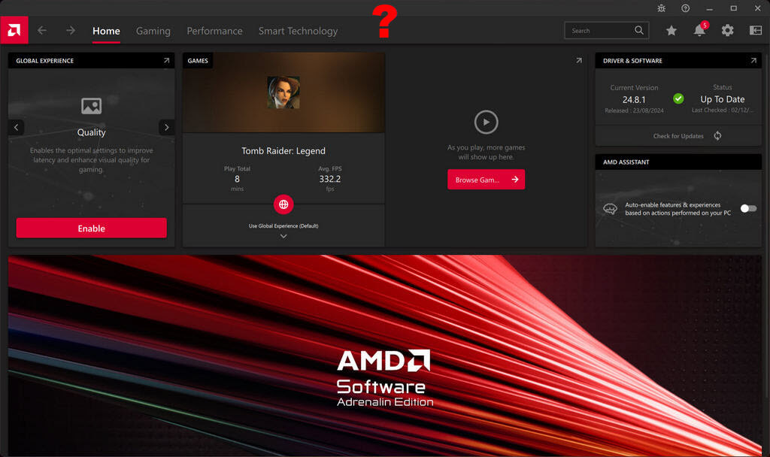View notifications bell icon
The height and width of the screenshot is (457, 770).
coord(699,31)
